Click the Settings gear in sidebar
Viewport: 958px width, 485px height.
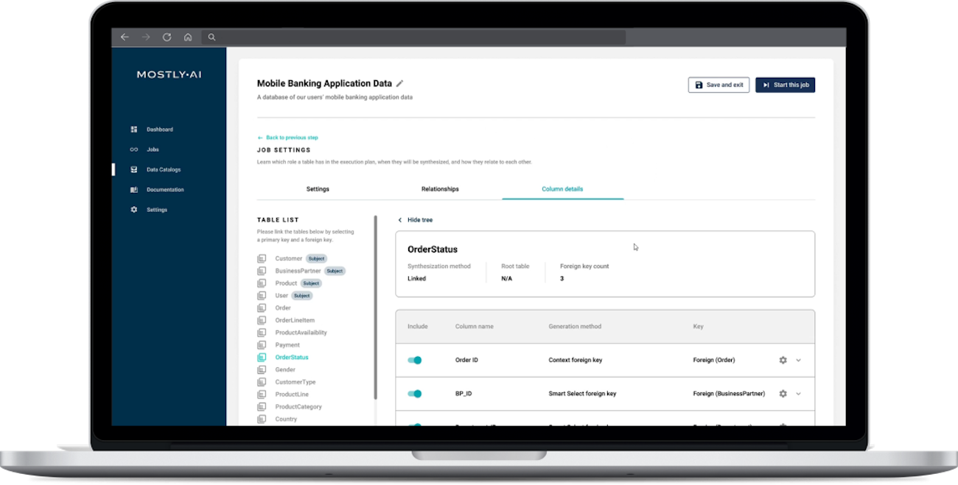(x=134, y=210)
